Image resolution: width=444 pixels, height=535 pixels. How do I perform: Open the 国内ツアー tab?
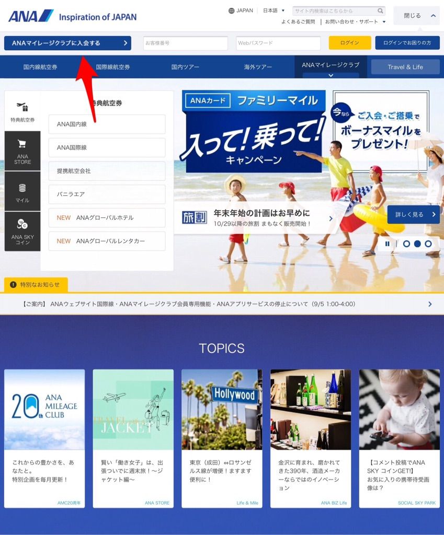185,67
